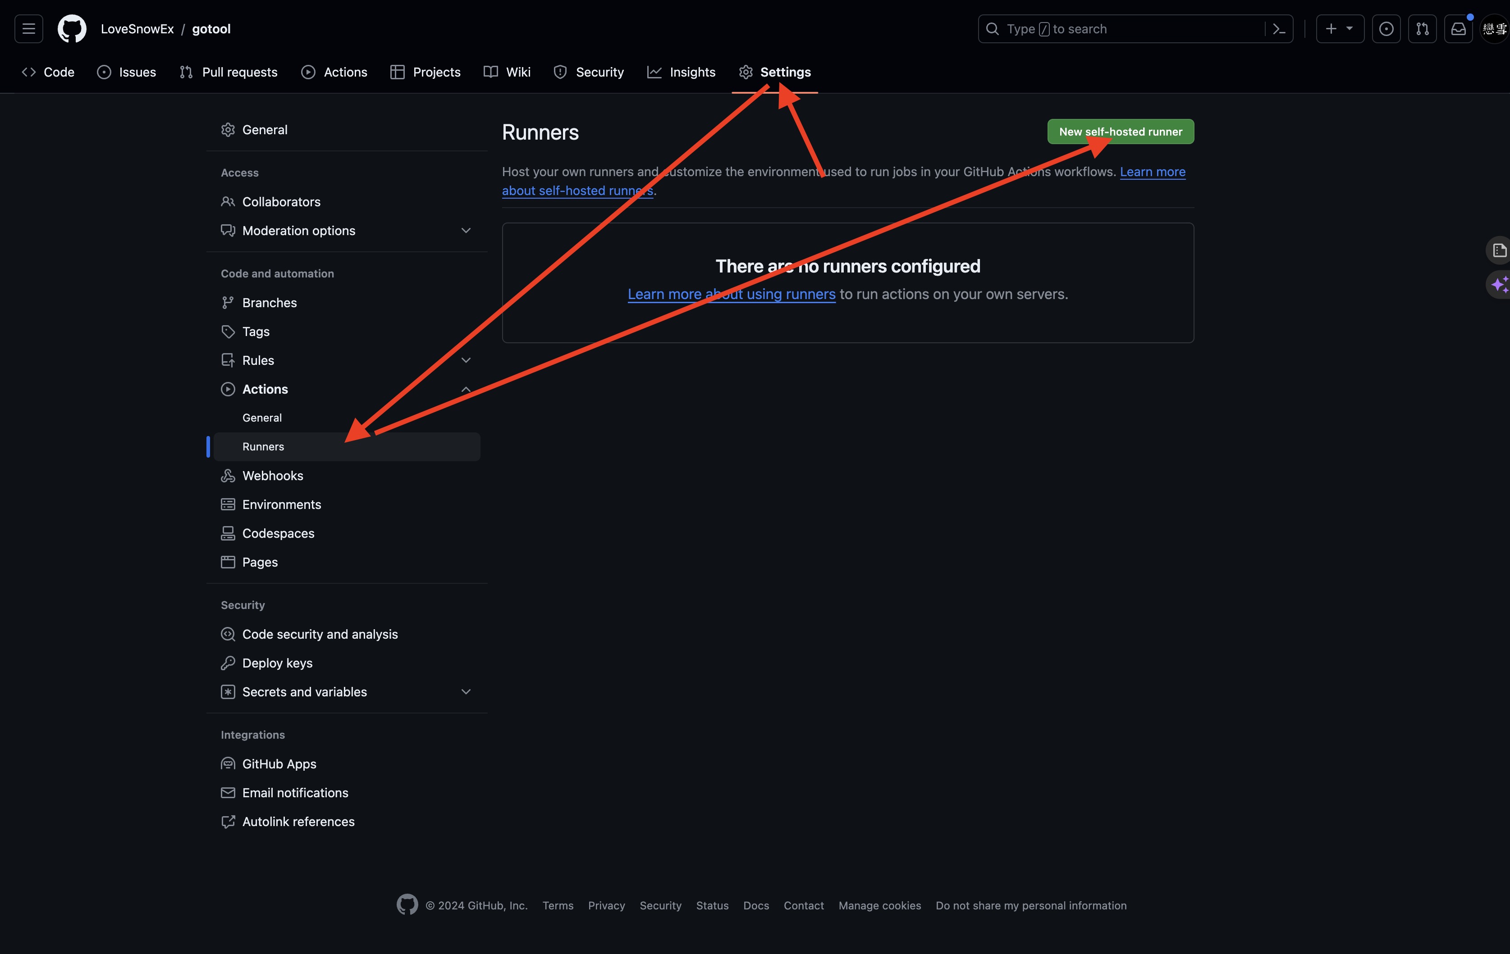Image resolution: width=1510 pixels, height=954 pixels.
Task: Open Tags settings
Action: click(347, 332)
